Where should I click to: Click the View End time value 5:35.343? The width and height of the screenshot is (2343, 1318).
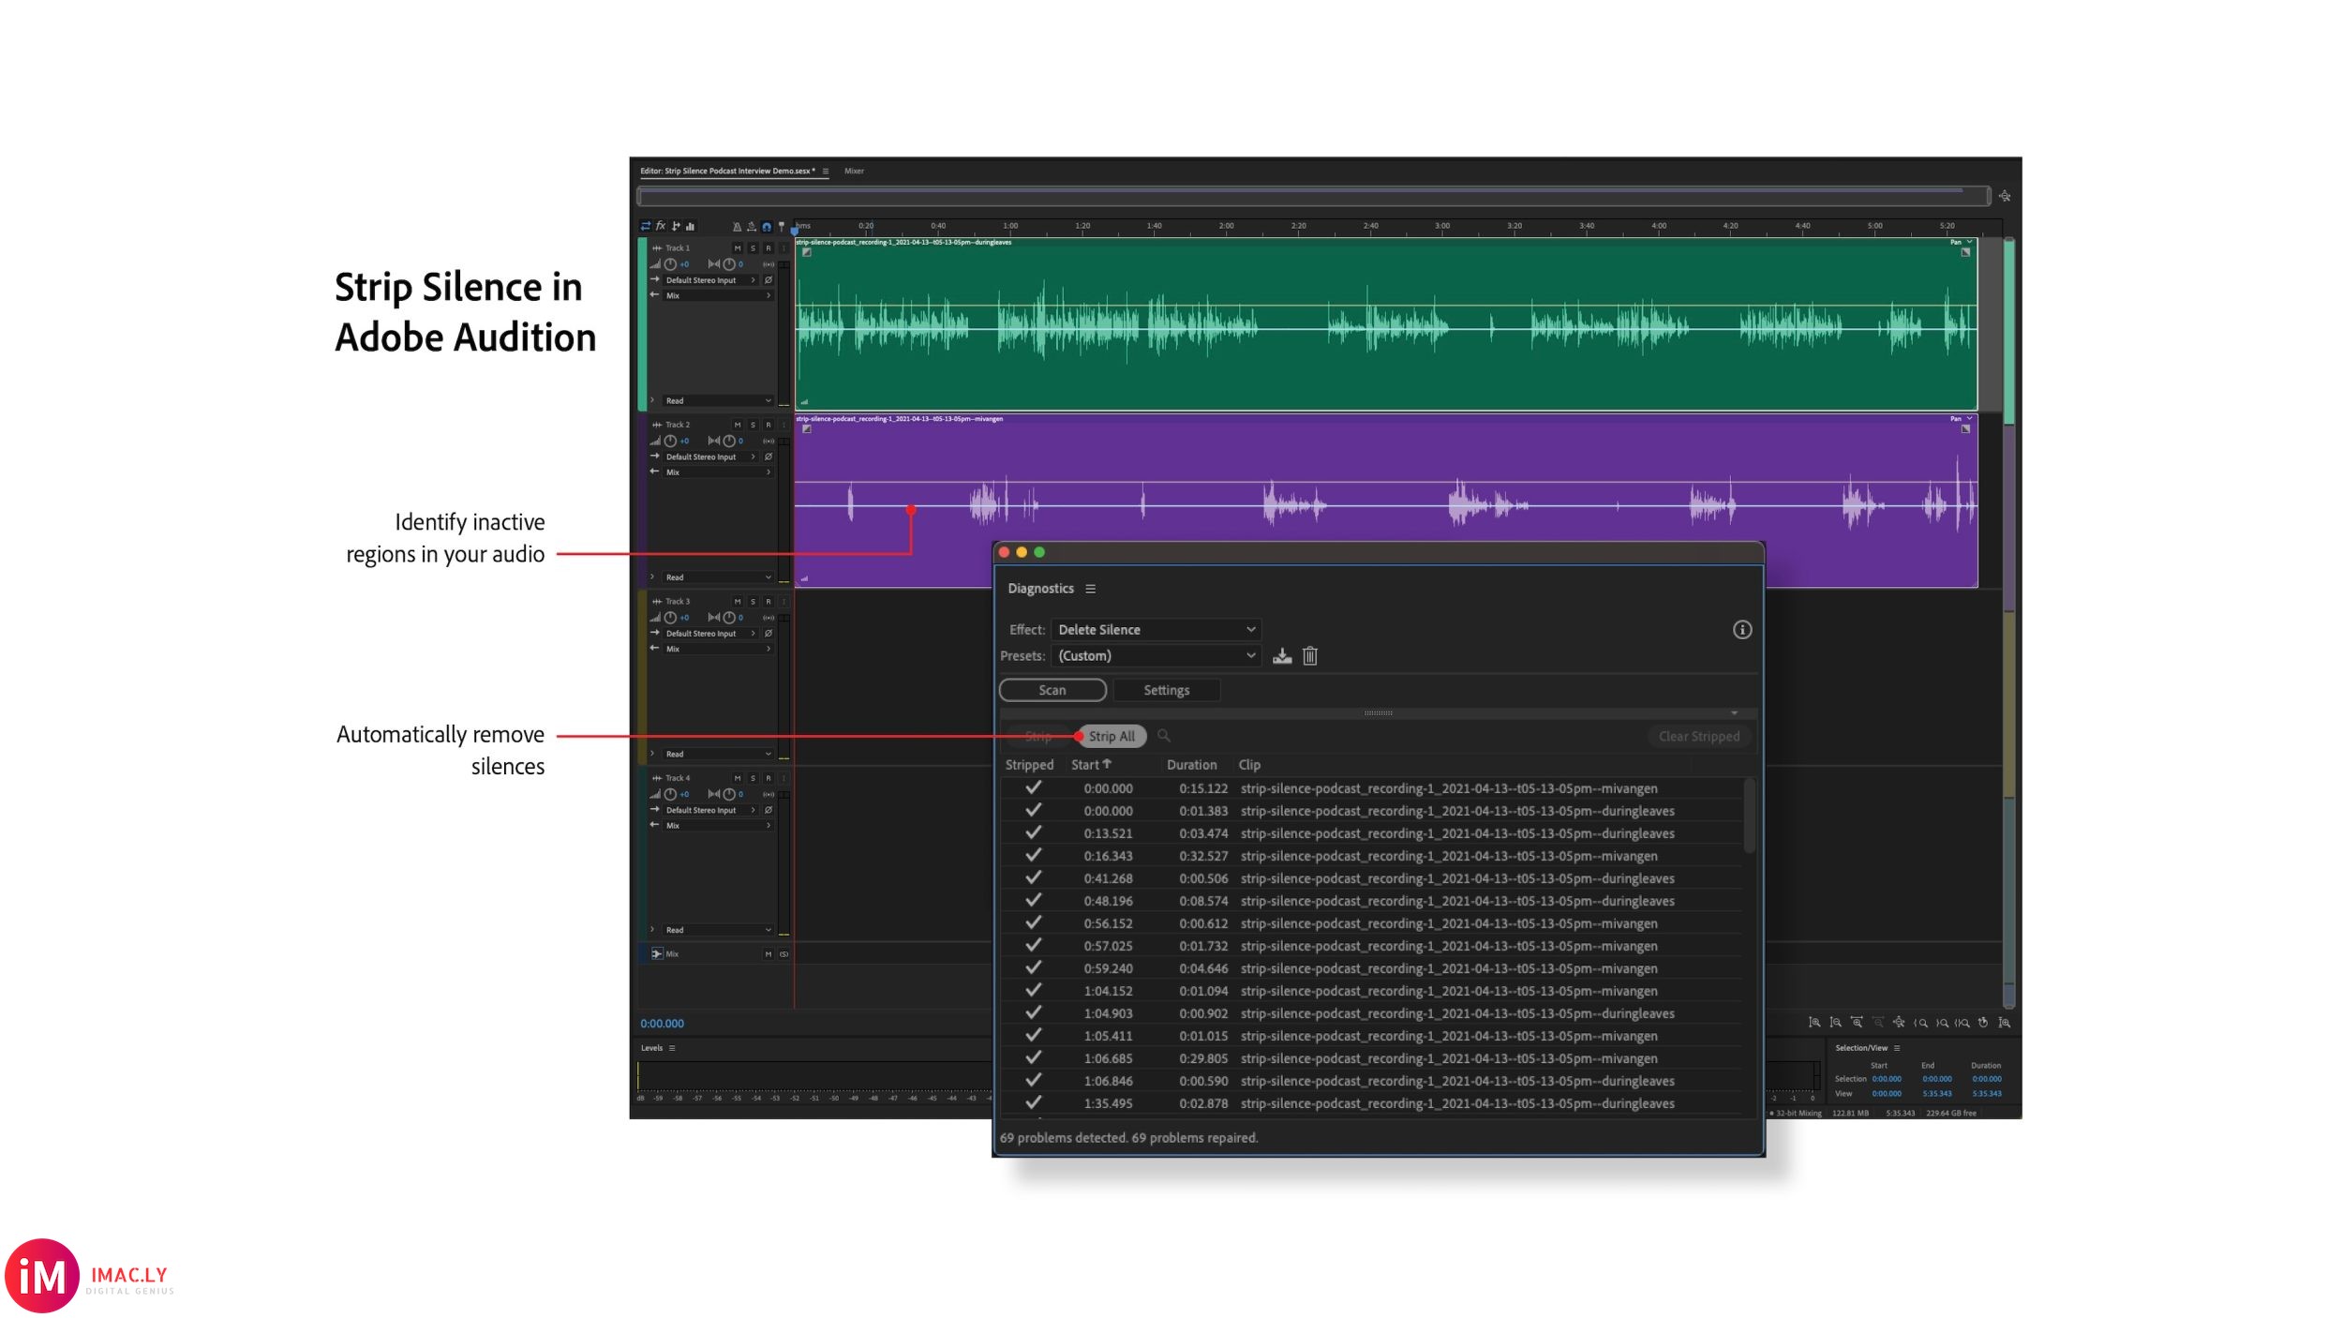coord(1936,1094)
